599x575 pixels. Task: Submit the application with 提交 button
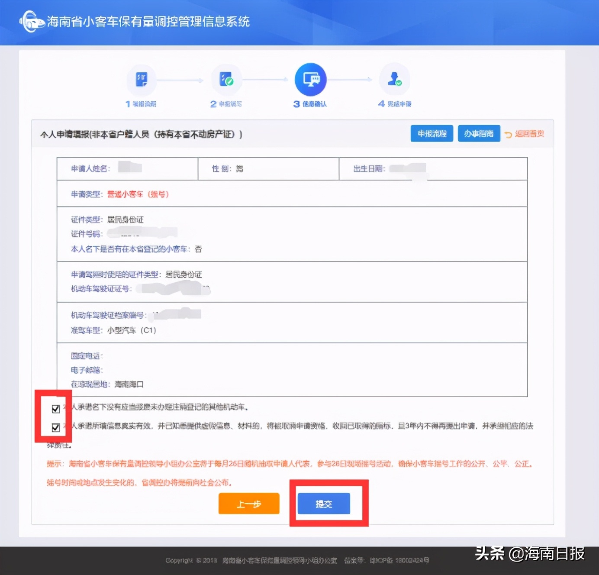click(x=324, y=504)
